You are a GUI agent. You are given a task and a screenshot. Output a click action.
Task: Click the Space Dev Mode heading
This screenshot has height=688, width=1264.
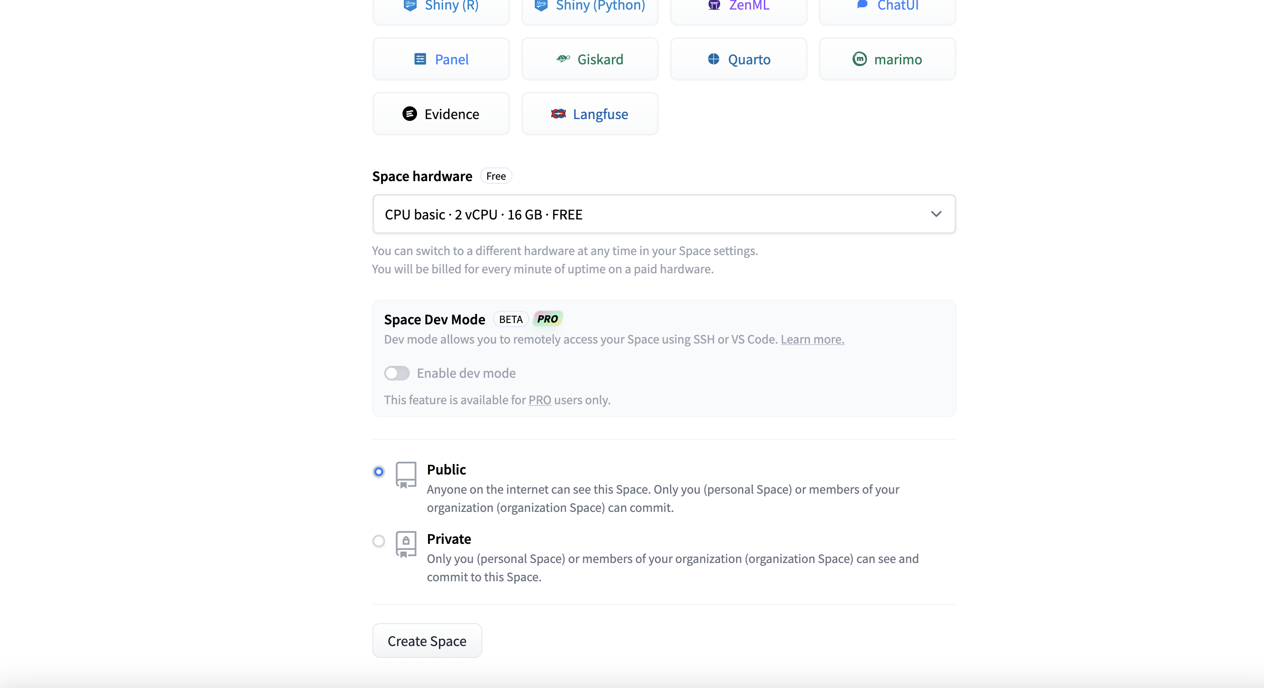point(434,319)
